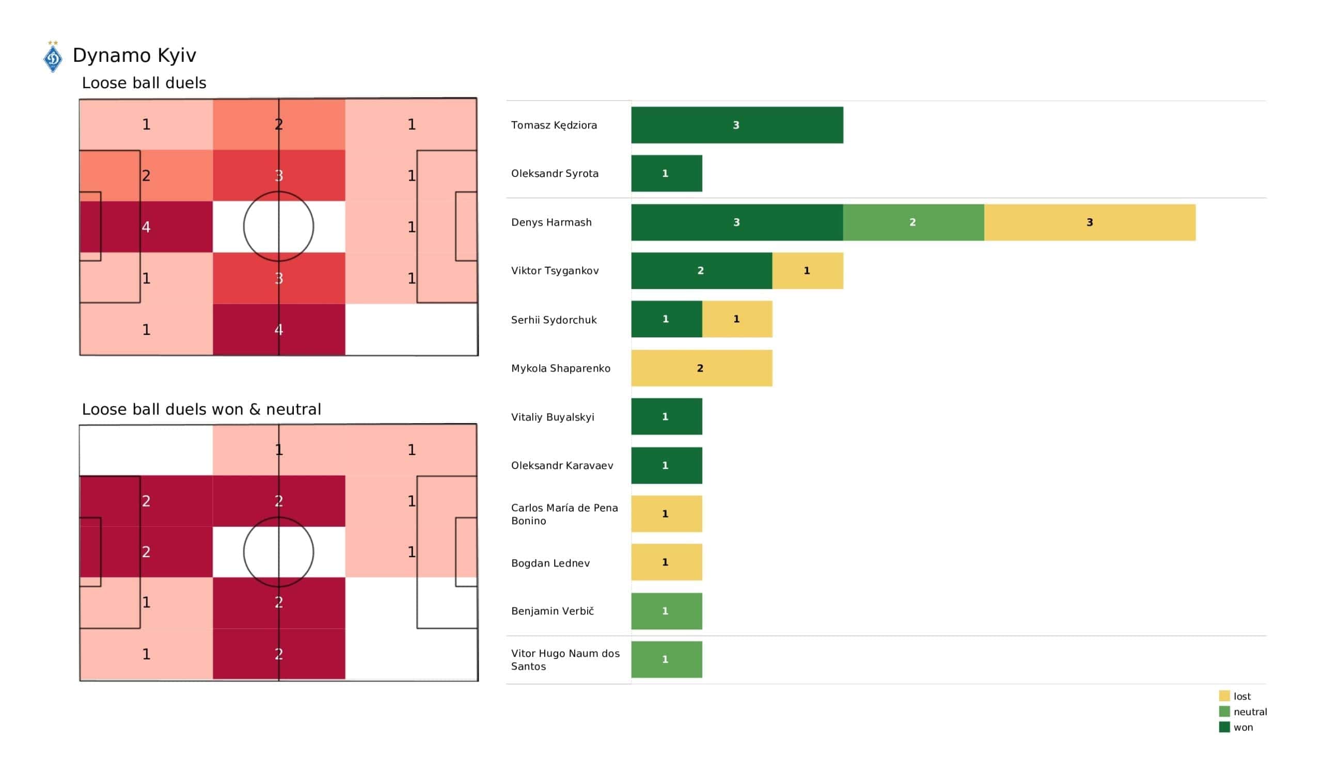Select Viktor Tsygankov's lost bar segment
The height and width of the screenshot is (776, 1322).
[x=807, y=270]
